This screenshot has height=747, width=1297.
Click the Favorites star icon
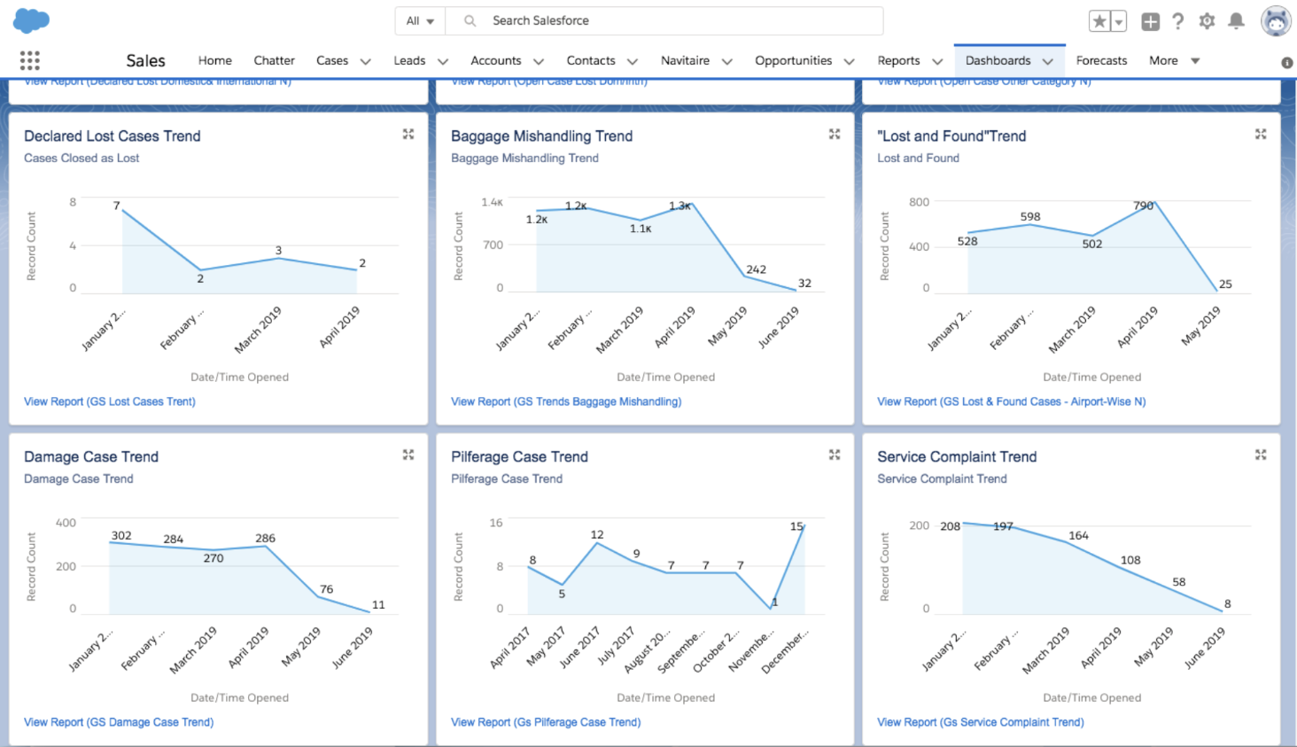1099,21
